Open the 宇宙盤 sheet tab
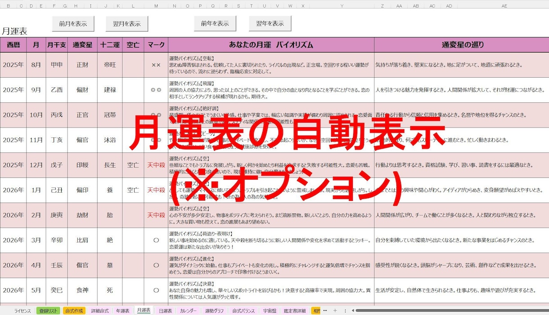This screenshot has height=315, width=549. [x=270, y=311]
